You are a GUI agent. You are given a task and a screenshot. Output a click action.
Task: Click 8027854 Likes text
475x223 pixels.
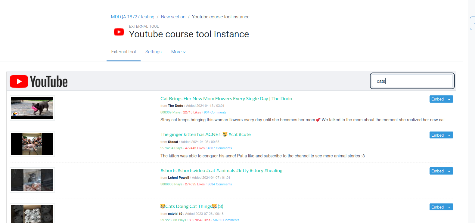[x=200, y=220]
